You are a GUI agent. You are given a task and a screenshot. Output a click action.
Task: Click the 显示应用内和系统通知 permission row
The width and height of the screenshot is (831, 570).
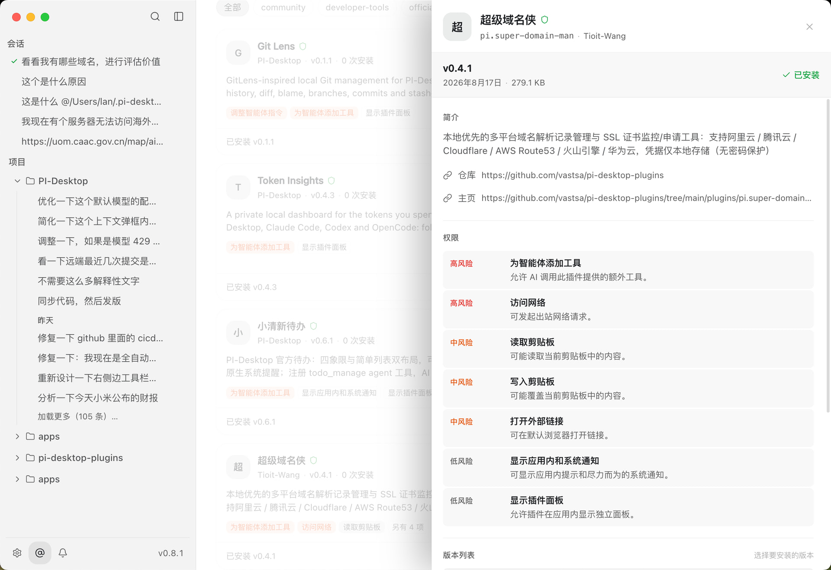pos(628,468)
